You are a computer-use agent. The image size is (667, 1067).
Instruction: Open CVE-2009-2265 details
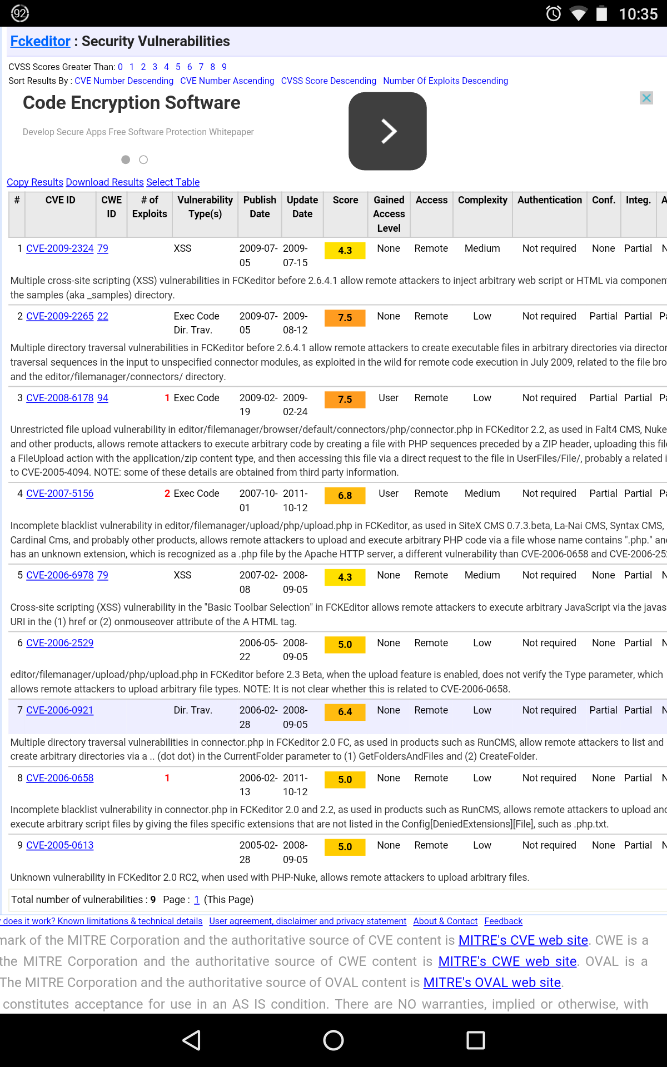pyautogui.click(x=60, y=316)
